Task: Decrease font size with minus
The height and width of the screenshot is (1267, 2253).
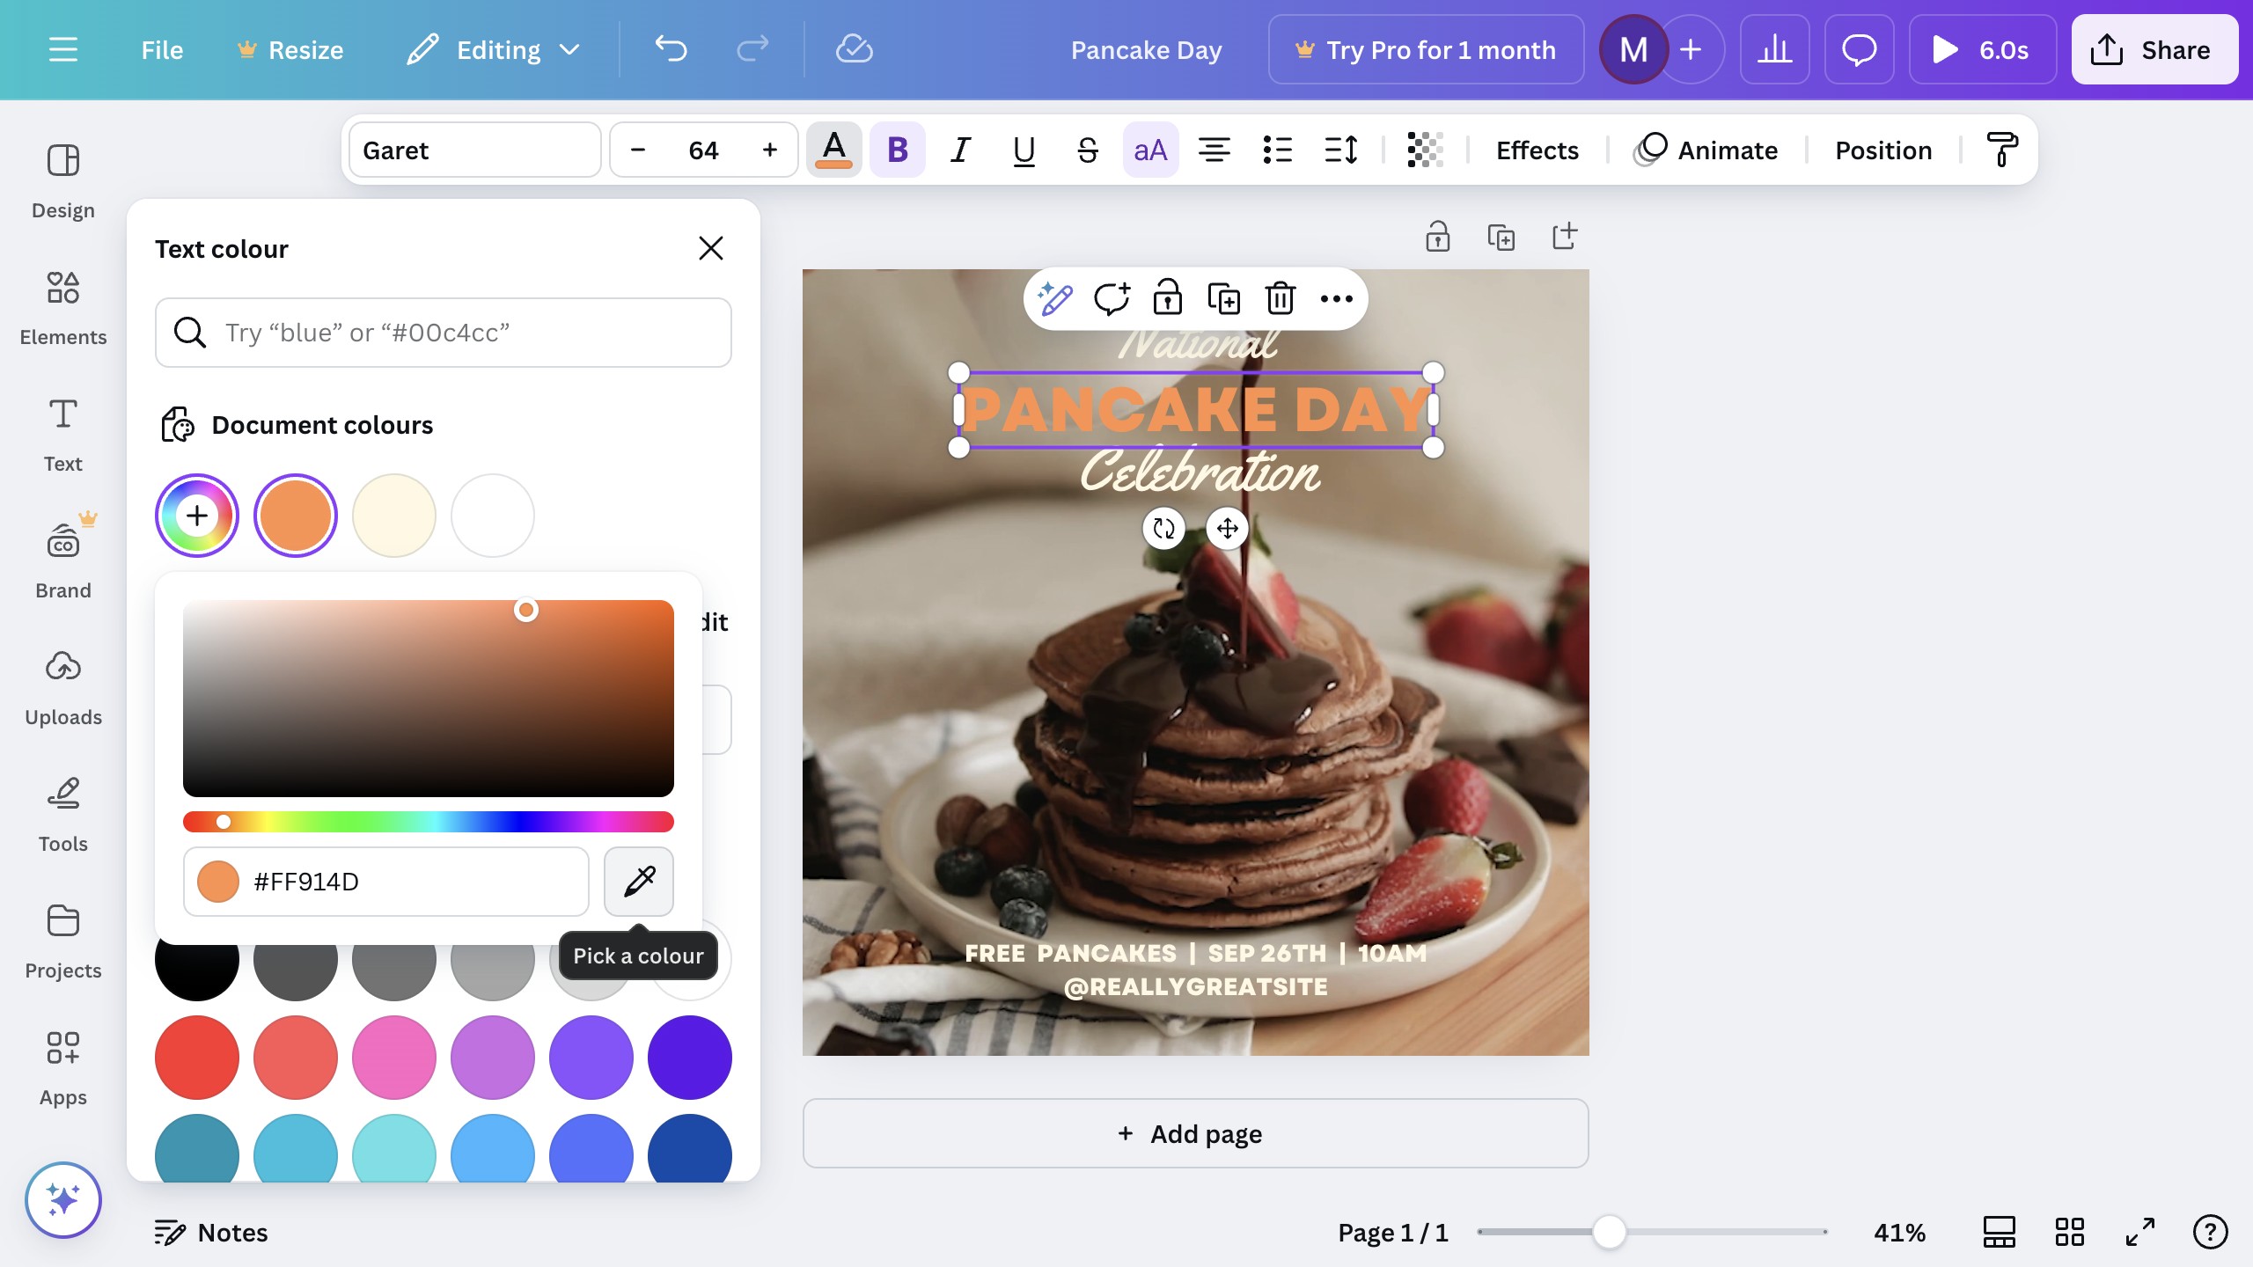Action: tap(638, 150)
